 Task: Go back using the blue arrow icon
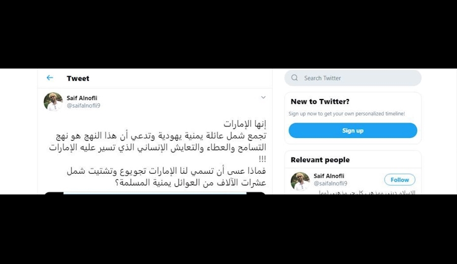tap(50, 78)
